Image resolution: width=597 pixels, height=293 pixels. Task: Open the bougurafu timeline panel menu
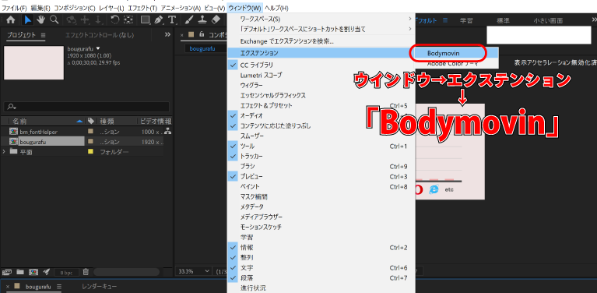tap(59, 287)
